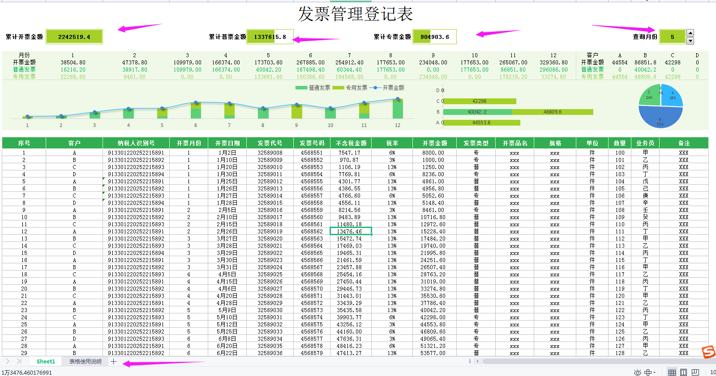This screenshot has height=376, width=716.
Task: Decrease 查询月份 with spinner down arrow
Action: [690, 41]
